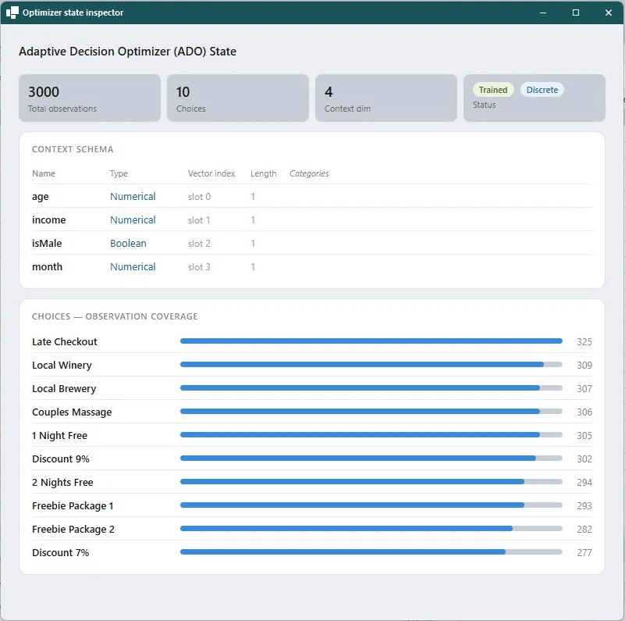The height and width of the screenshot is (621, 625).
Task: Click the '1 Night Free' choice label
Action: (59, 435)
